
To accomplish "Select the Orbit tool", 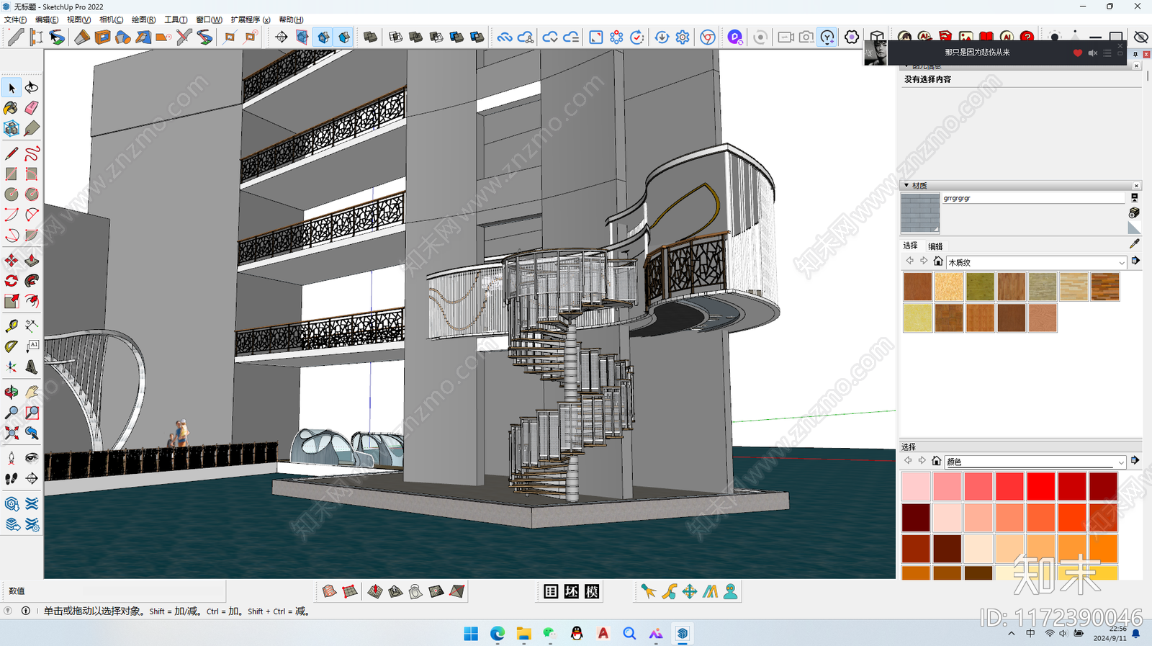I will coord(12,392).
